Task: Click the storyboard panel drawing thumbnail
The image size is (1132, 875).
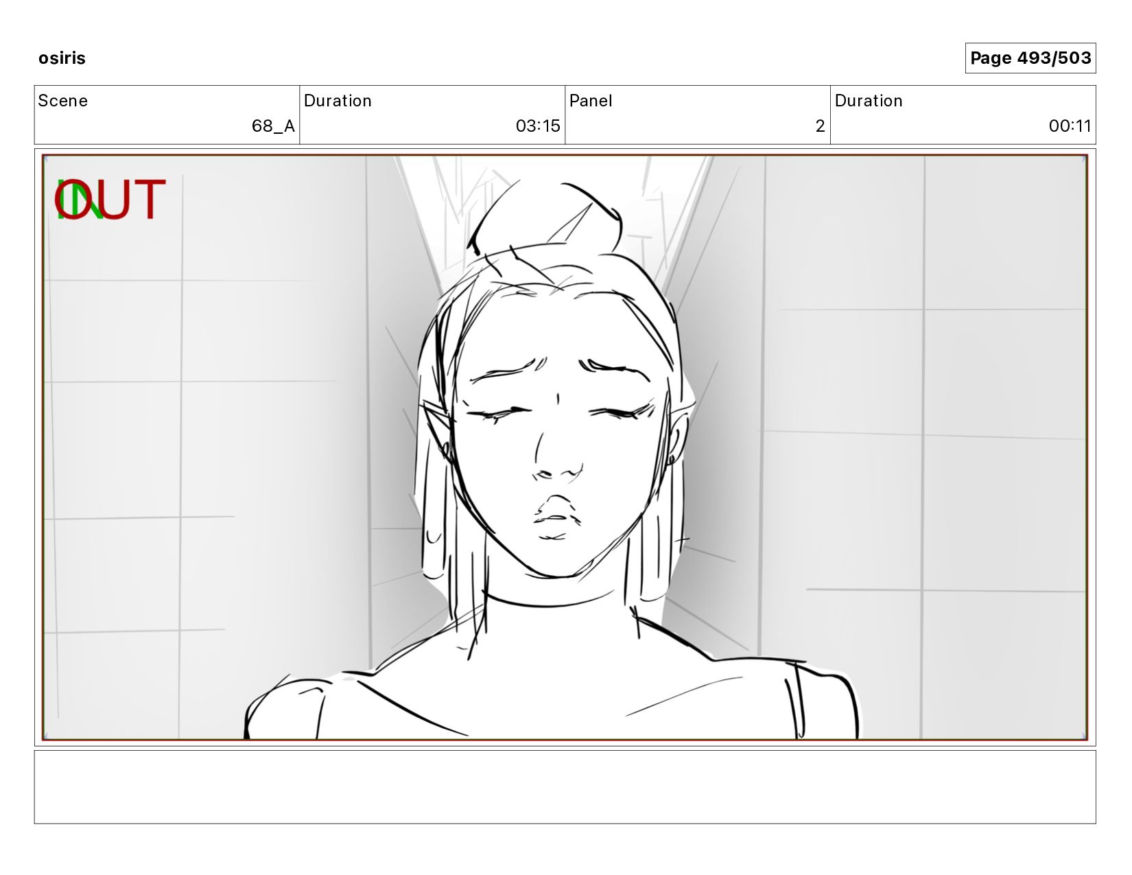Action: click(x=565, y=447)
